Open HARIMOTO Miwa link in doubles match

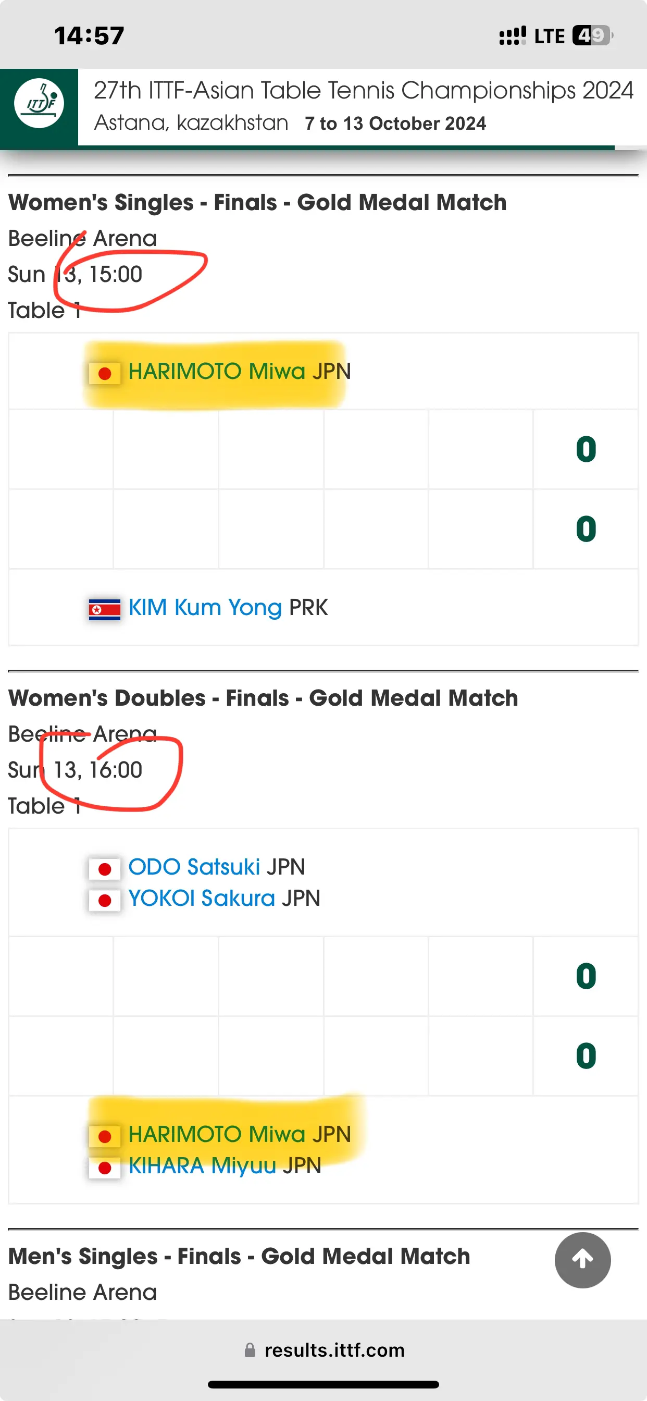[216, 1134]
